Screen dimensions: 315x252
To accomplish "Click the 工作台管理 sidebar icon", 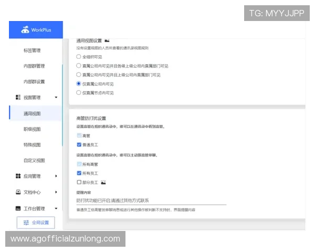I will tap(18, 208).
